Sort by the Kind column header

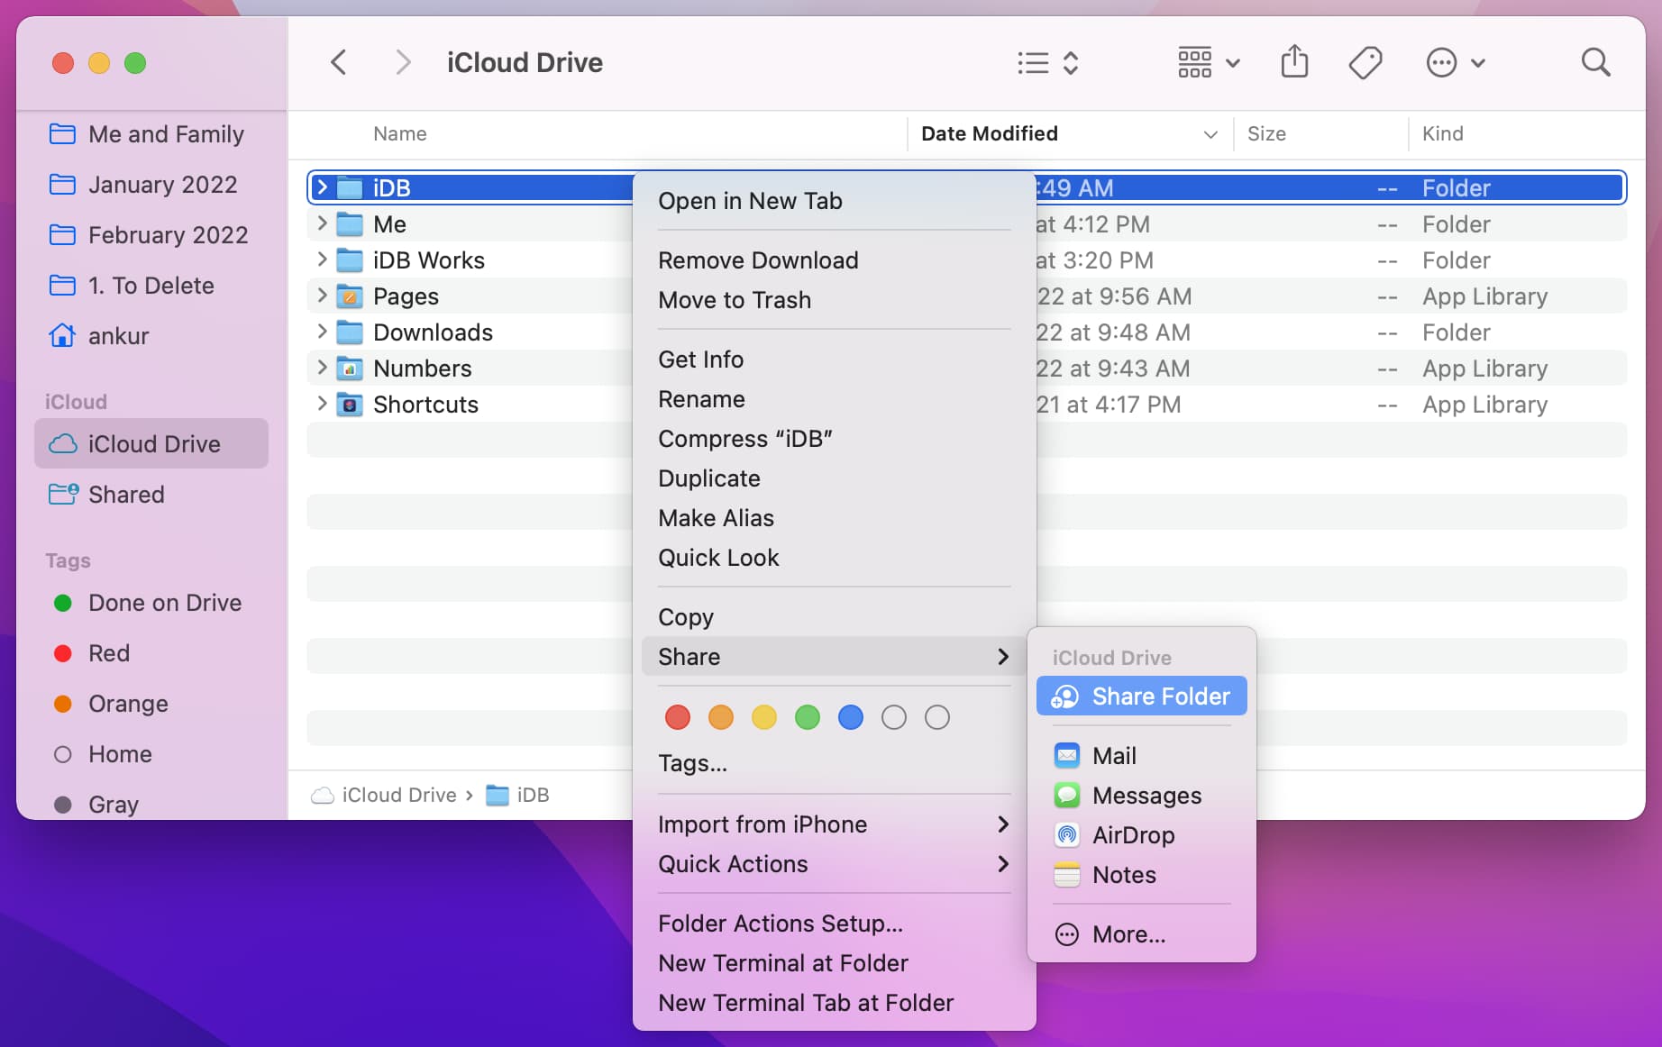(x=1442, y=134)
